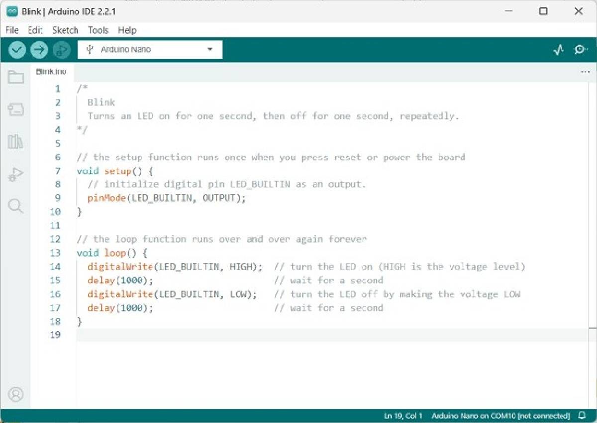This screenshot has width=597, height=423.
Task: Open the Serial Plotter
Action: (559, 50)
